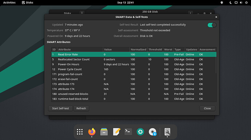This screenshot has width=251, height=140.
Task: Click 'Disk is OK' overall assessment text
Action: pos(146,36)
